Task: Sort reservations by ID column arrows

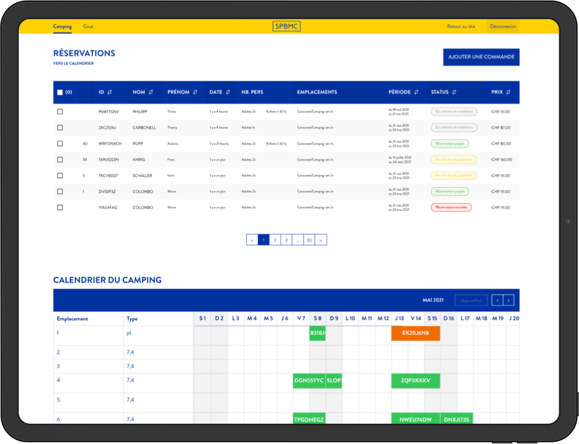Action: coord(110,92)
